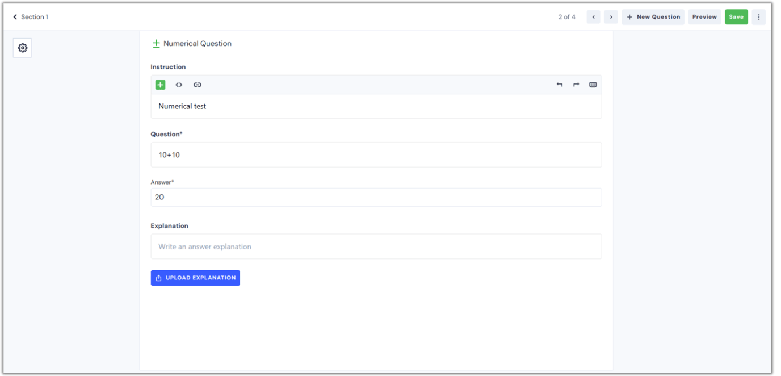Insert a link in the Instruction editor
Screen dimensions: 781x376
pyautogui.click(x=197, y=85)
